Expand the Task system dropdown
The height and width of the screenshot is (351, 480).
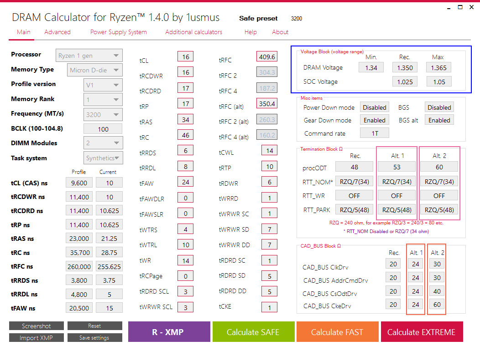pyautogui.click(x=103, y=158)
